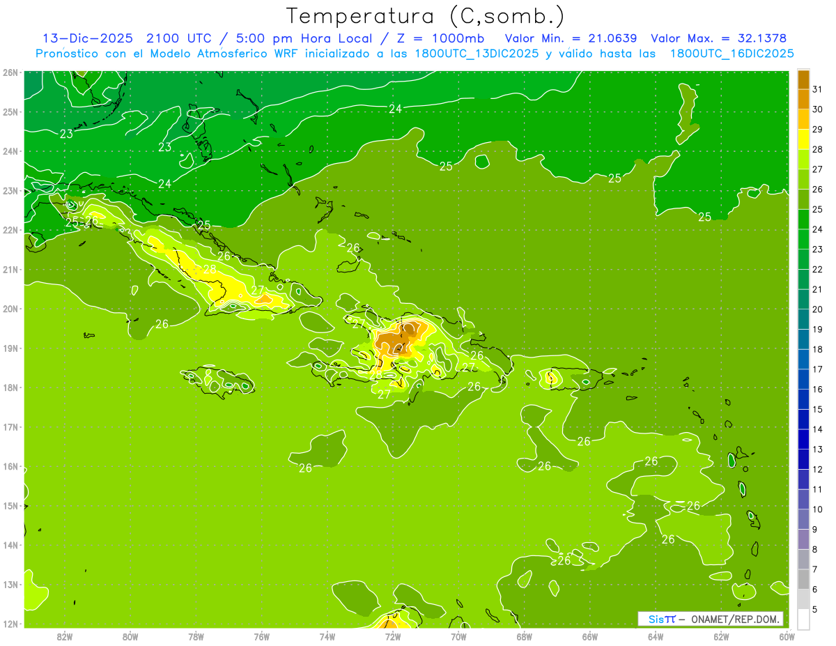This screenshot has width=836, height=646.
Task: Click the 60W longitude label
Action: pyautogui.click(x=787, y=636)
